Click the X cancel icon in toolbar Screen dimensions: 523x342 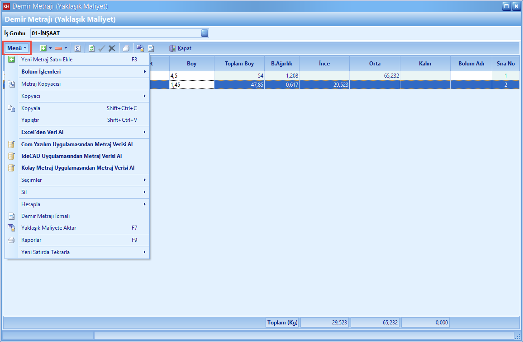[112, 48]
